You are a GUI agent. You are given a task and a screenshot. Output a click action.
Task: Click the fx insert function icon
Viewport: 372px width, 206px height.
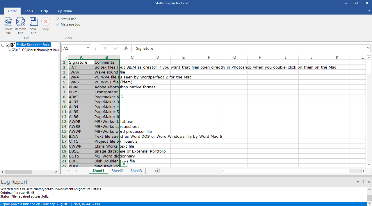coord(126,48)
